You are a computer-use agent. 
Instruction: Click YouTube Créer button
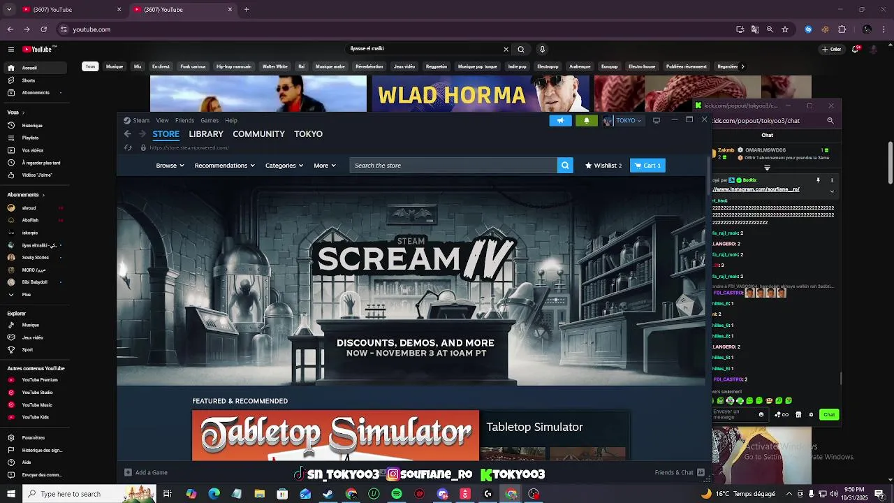point(832,49)
